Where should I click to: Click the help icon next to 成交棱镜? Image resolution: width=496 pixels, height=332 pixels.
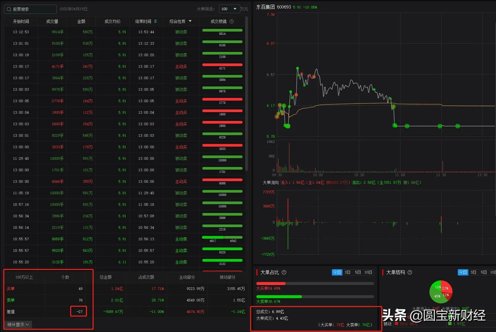pyautogui.click(x=232, y=21)
